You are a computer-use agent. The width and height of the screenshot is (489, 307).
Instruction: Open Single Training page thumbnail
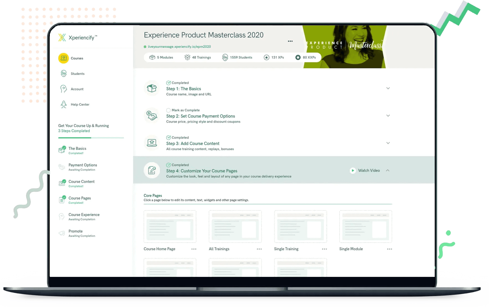(300, 226)
